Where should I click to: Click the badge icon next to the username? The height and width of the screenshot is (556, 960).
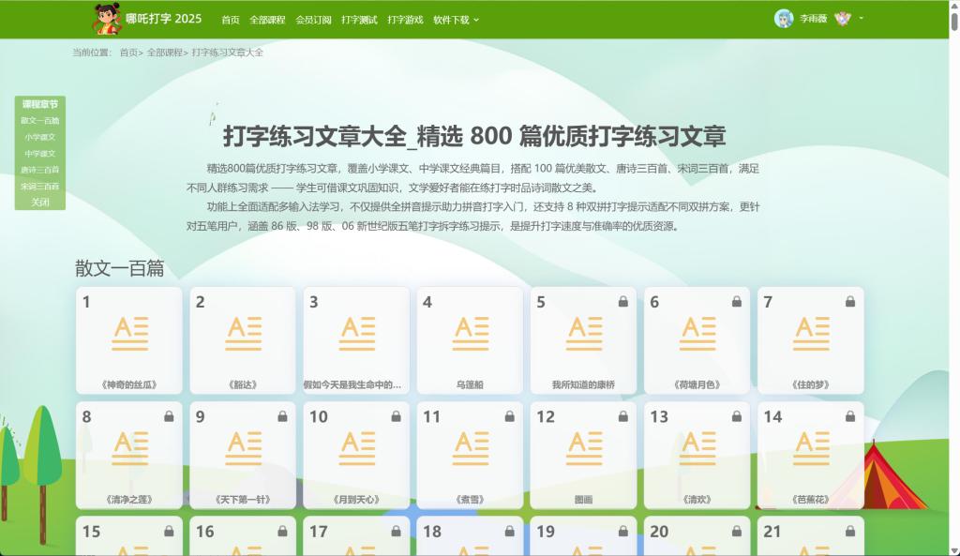point(842,19)
